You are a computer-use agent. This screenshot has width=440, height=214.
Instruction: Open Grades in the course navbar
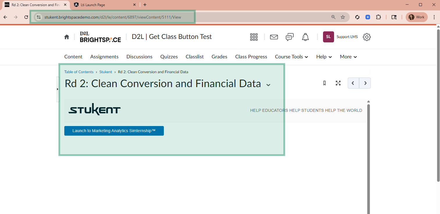pyautogui.click(x=219, y=57)
